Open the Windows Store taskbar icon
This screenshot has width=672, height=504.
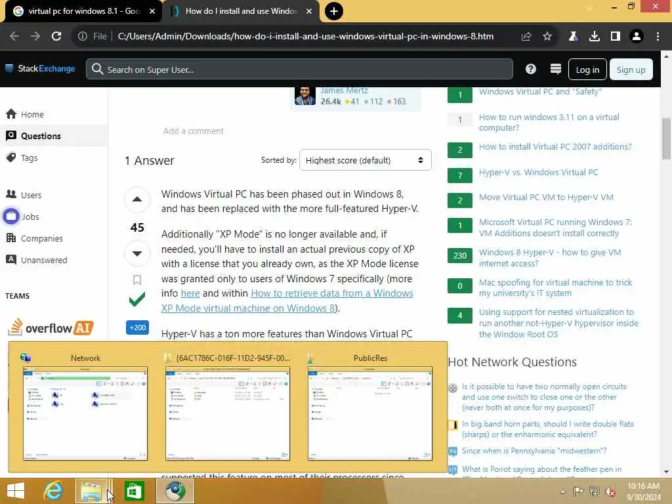coord(134,491)
